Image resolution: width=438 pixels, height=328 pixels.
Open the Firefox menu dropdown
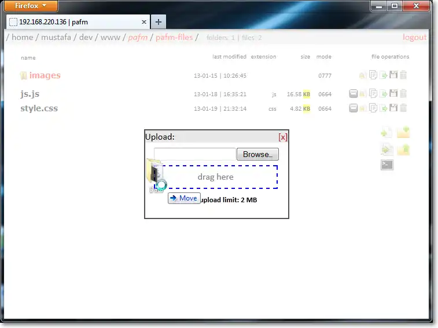click(31, 6)
